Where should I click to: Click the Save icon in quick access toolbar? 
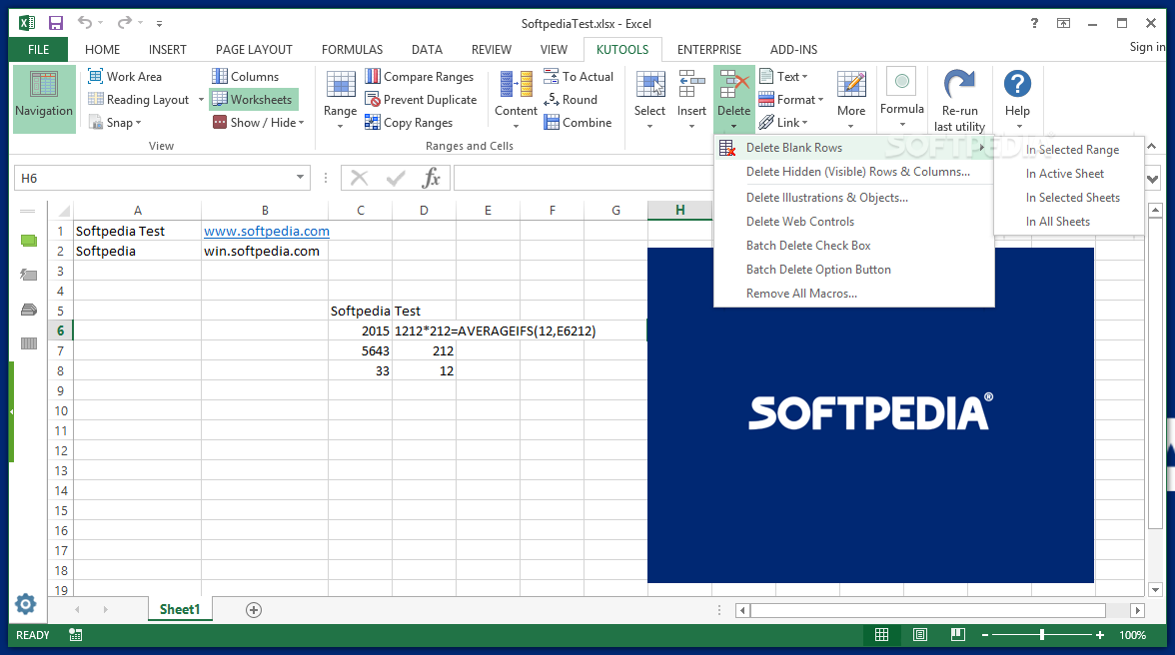[56, 23]
